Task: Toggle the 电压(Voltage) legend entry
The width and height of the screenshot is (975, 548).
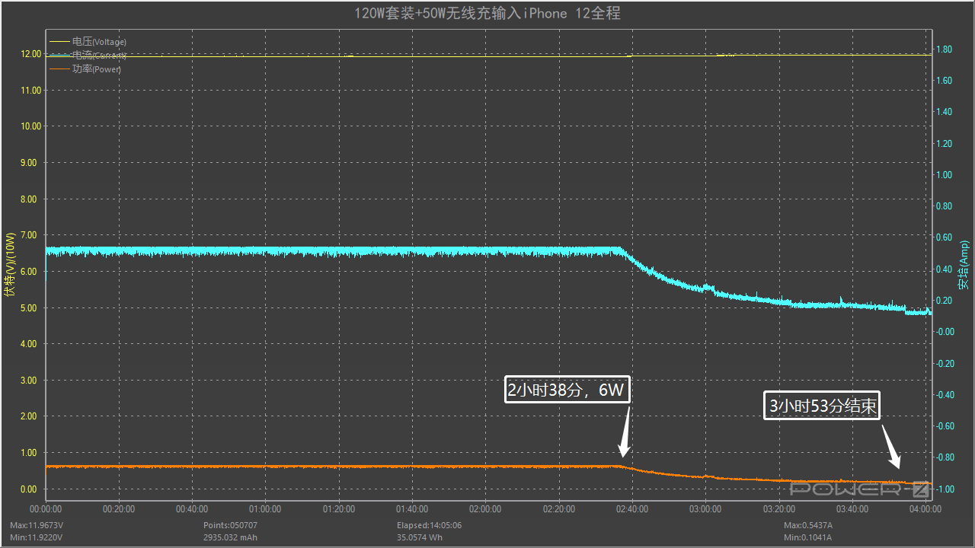Action: pos(99,42)
